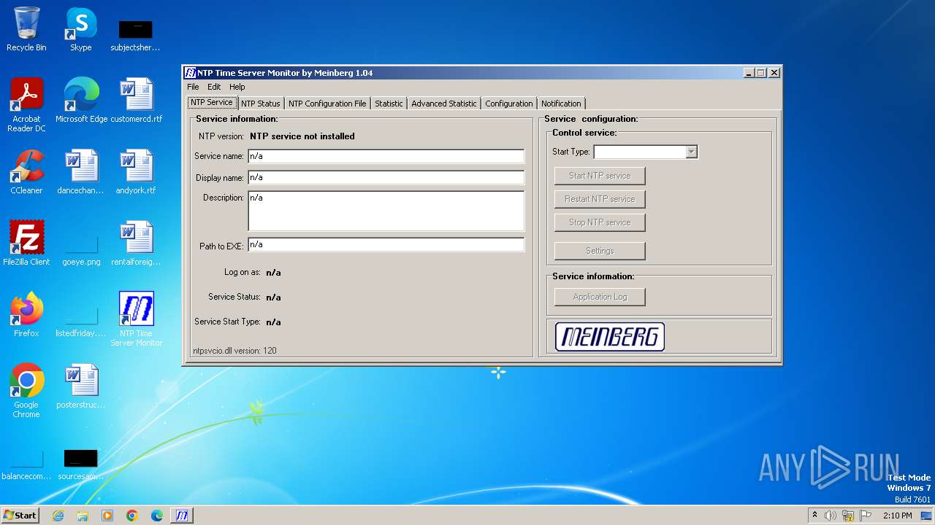
Task: Click the Action Center flag icon
Action: (866, 516)
